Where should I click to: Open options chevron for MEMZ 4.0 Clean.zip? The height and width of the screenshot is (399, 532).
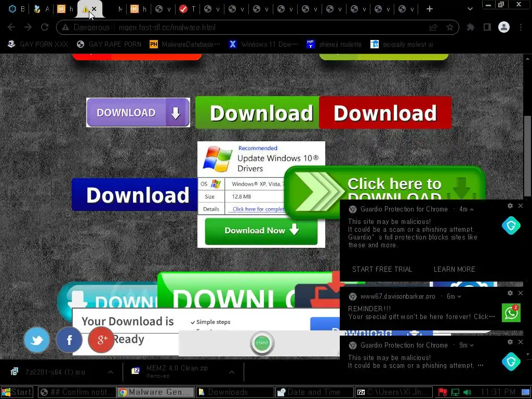point(232,372)
